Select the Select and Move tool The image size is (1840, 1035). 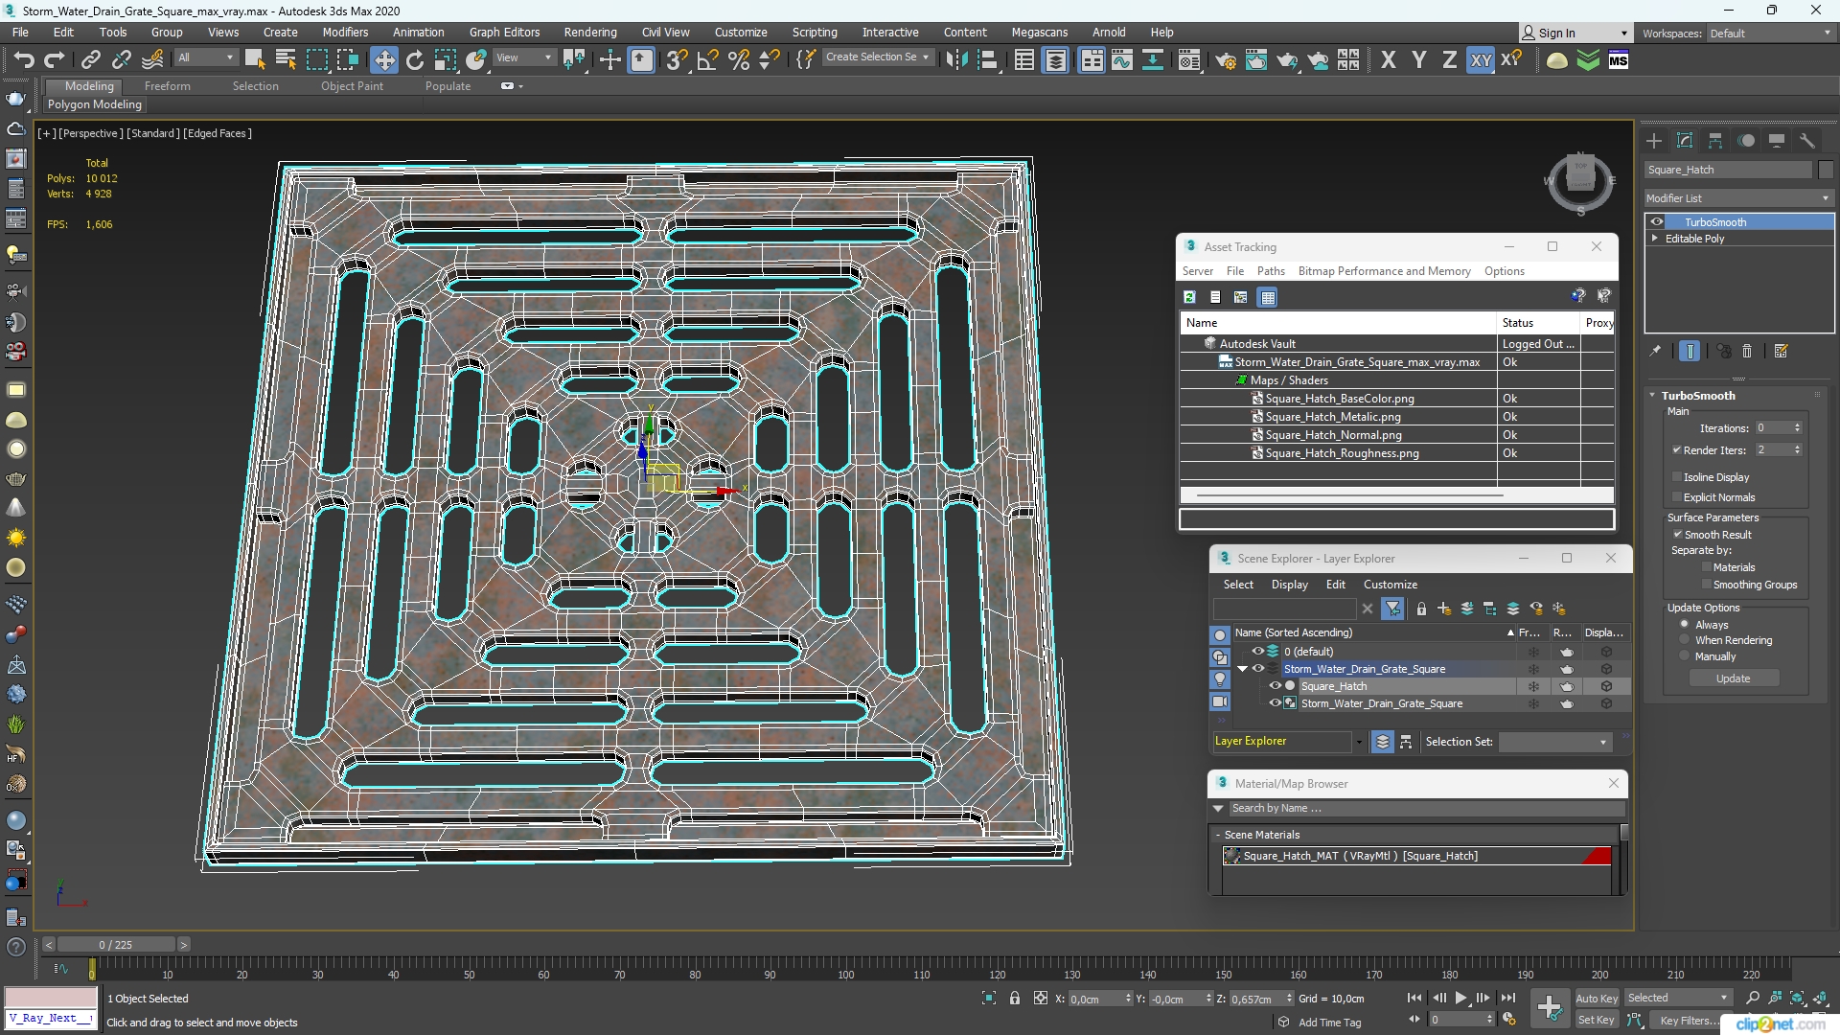pos(384,60)
